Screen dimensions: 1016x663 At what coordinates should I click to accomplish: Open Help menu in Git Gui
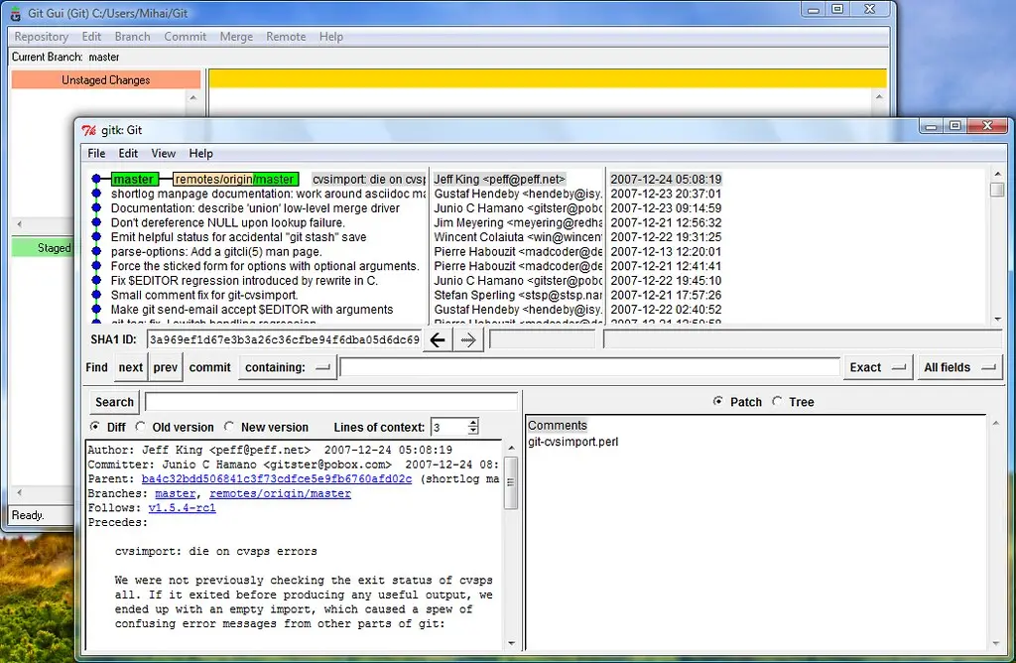coord(330,37)
